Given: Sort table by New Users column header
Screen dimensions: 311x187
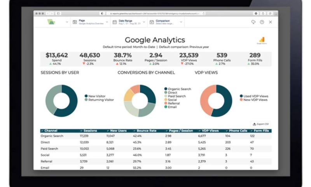Looking at the screenshot, I should pos(117,131).
